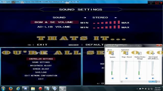163x91 pixels.
Task: Open Action Center flag in tray
Action: pyautogui.click(x=143, y=89)
